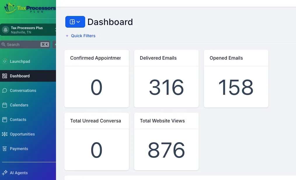This screenshot has height=180, width=296.
Task: Click the Delivered Emails card title
Action: (158, 58)
